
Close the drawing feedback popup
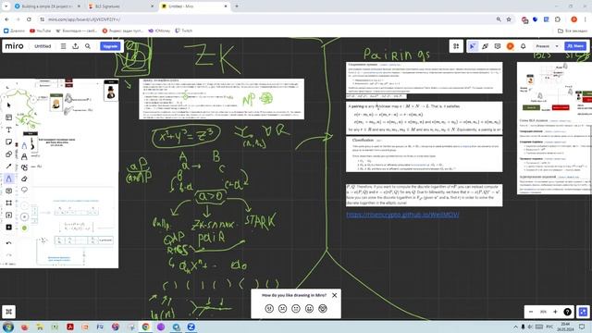(x=334, y=295)
